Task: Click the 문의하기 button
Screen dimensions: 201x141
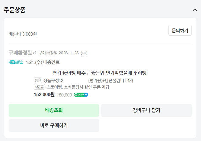Action: click(x=180, y=30)
